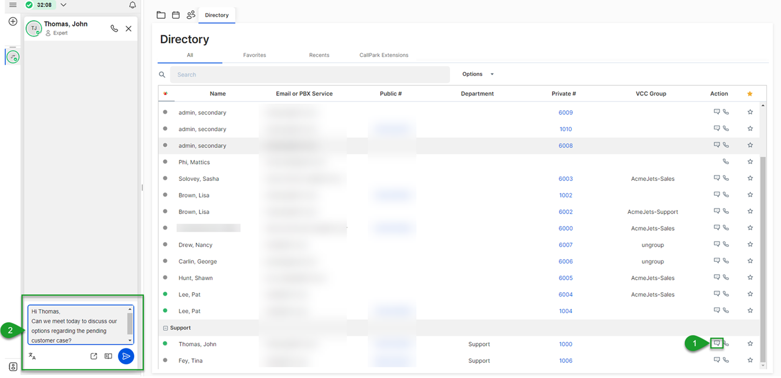
Task: Open the folder icon tab
Action: click(161, 15)
